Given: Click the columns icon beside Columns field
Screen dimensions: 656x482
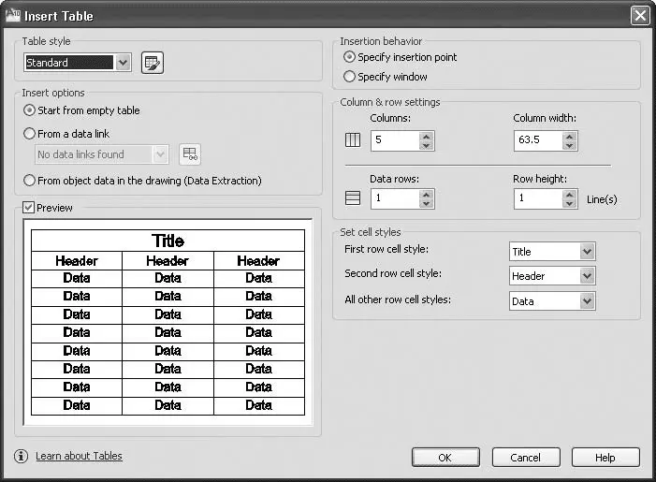Looking at the screenshot, I should [x=353, y=139].
